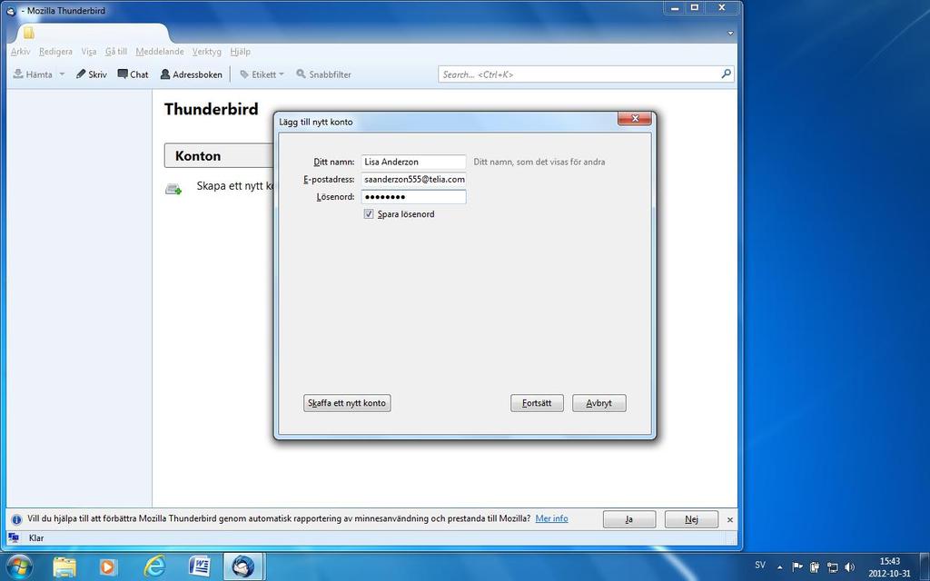Click Skaffa ett nytt konto button

point(347,403)
